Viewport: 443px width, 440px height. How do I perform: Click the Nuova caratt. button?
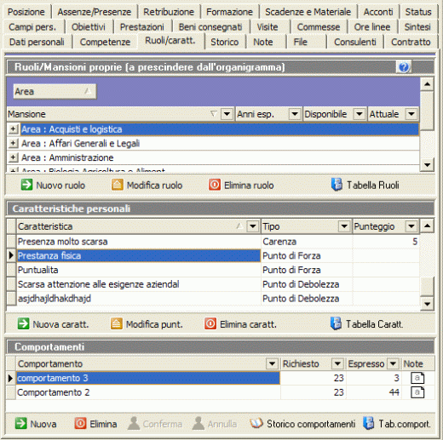(x=53, y=324)
